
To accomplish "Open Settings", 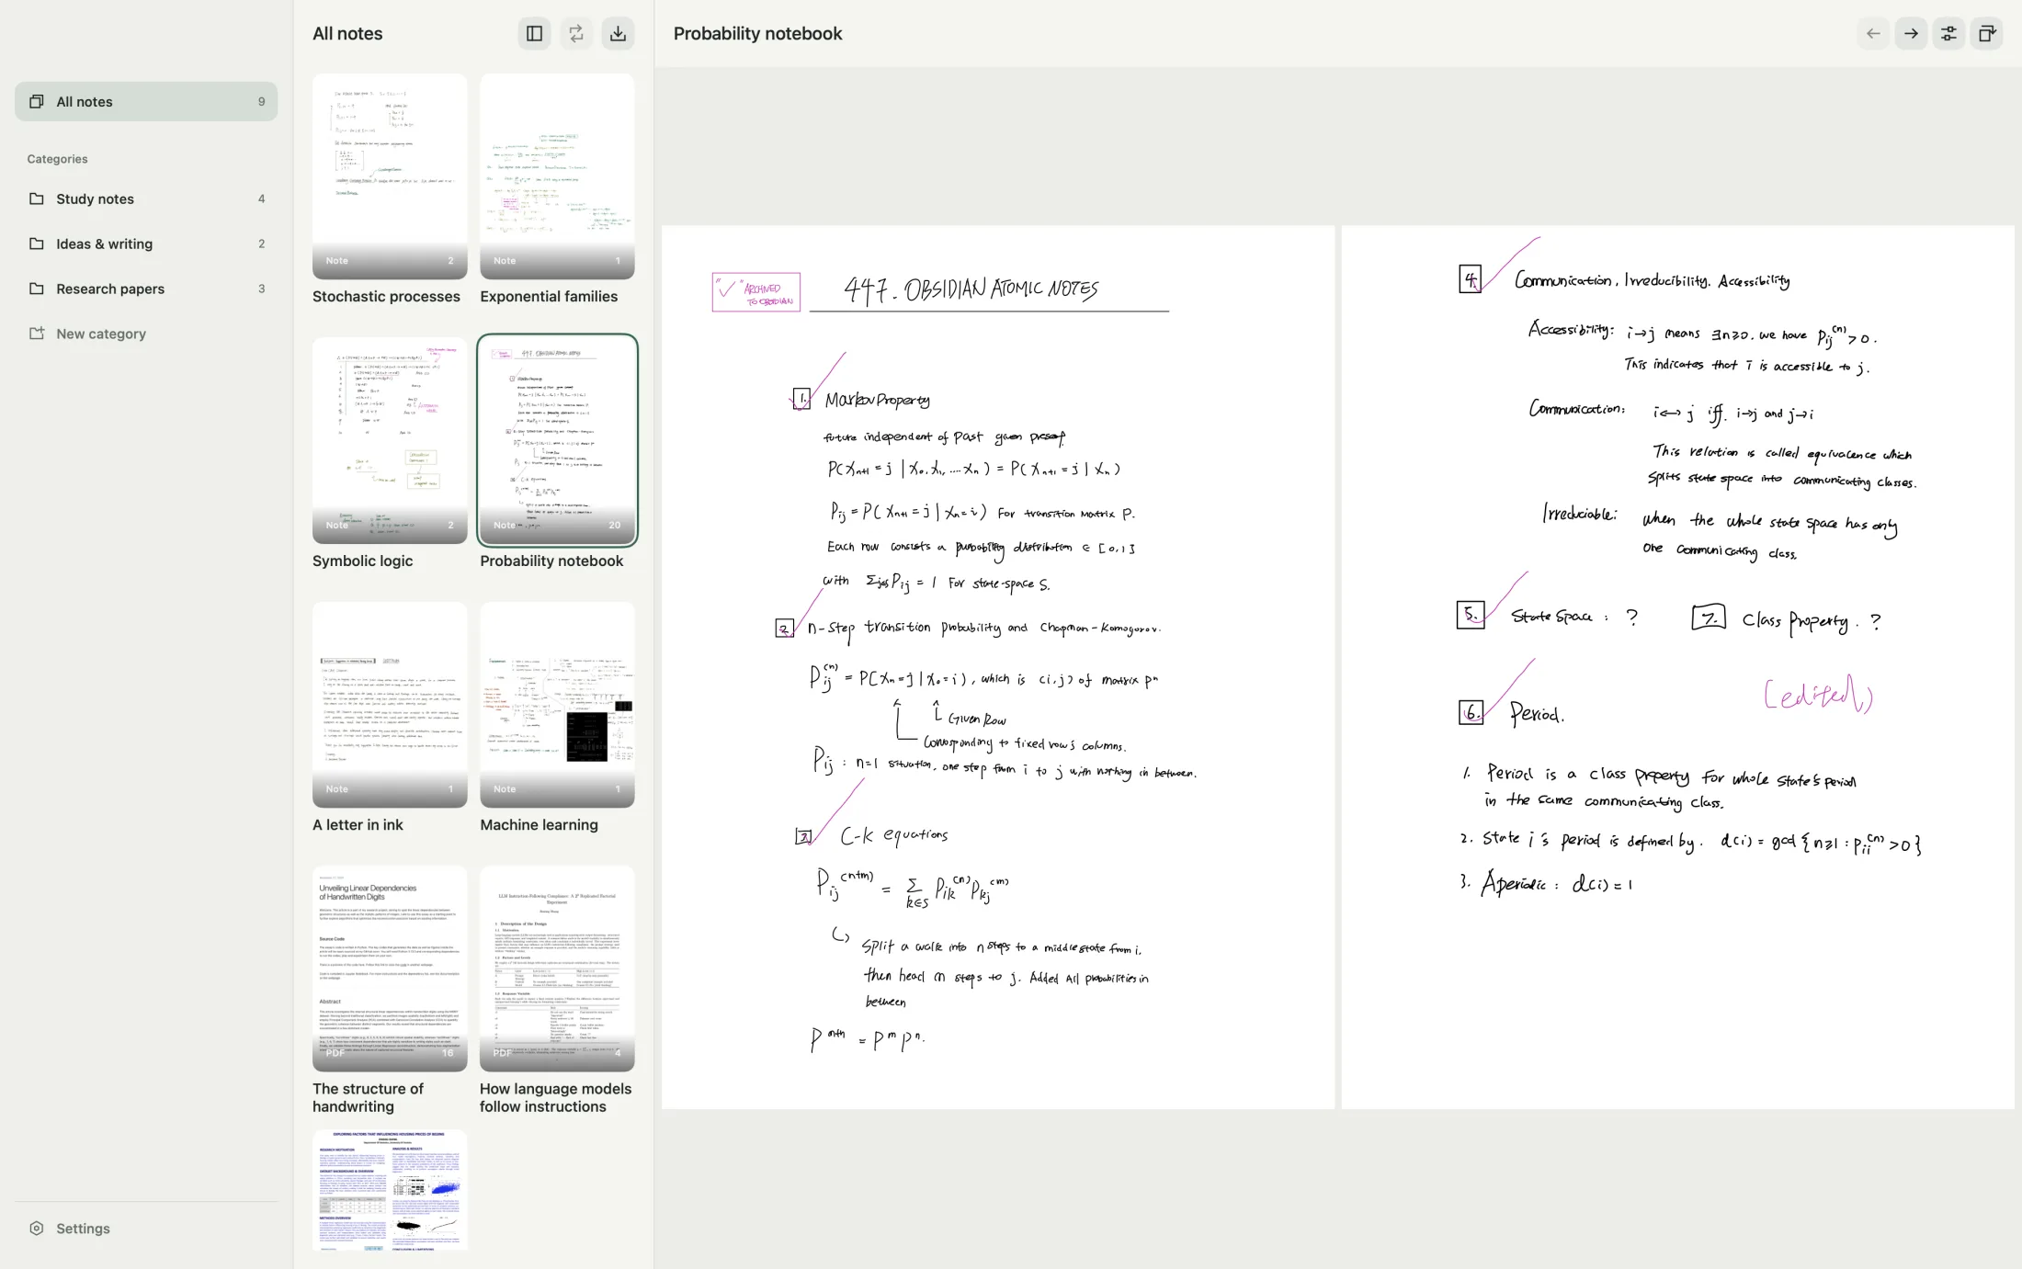I will pyautogui.click(x=146, y=1229).
